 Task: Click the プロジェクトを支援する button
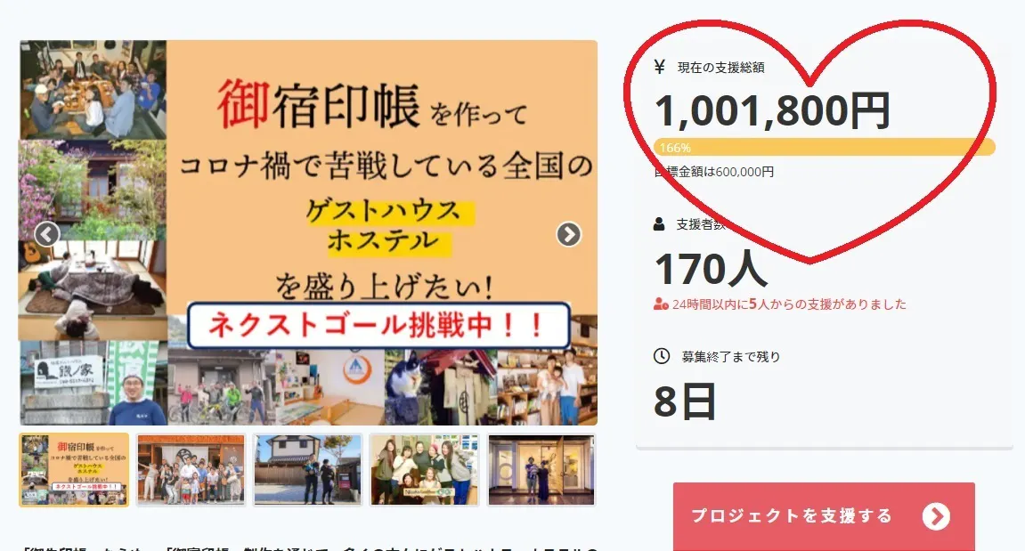[824, 516]
